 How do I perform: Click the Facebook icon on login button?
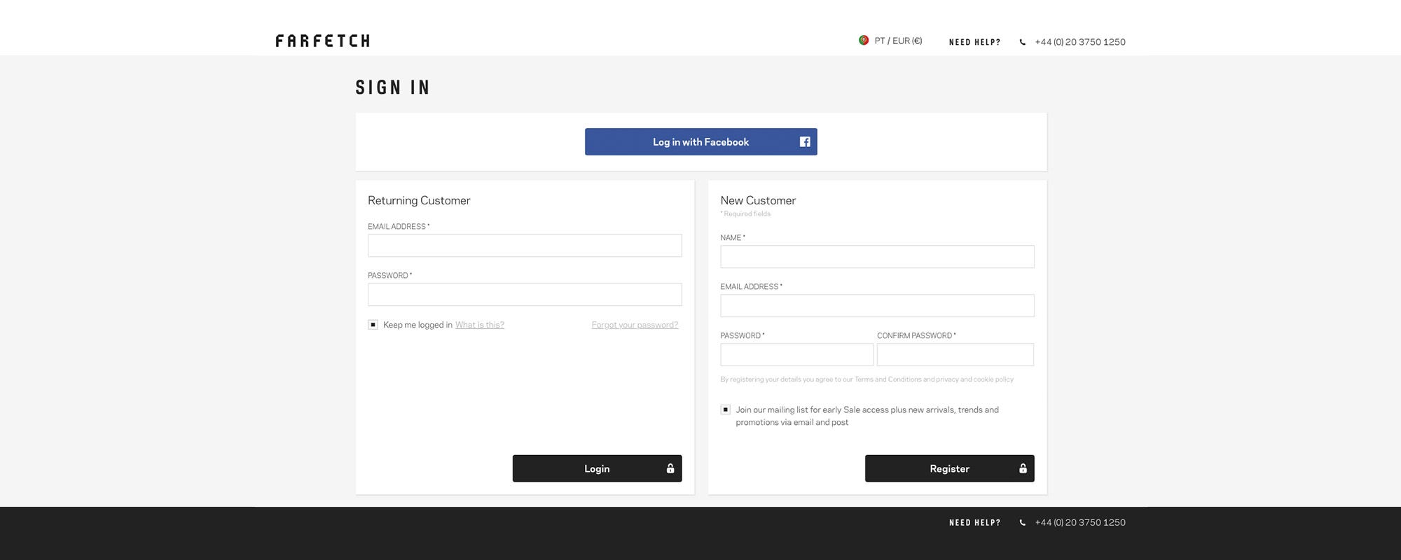tap(805, 142)
